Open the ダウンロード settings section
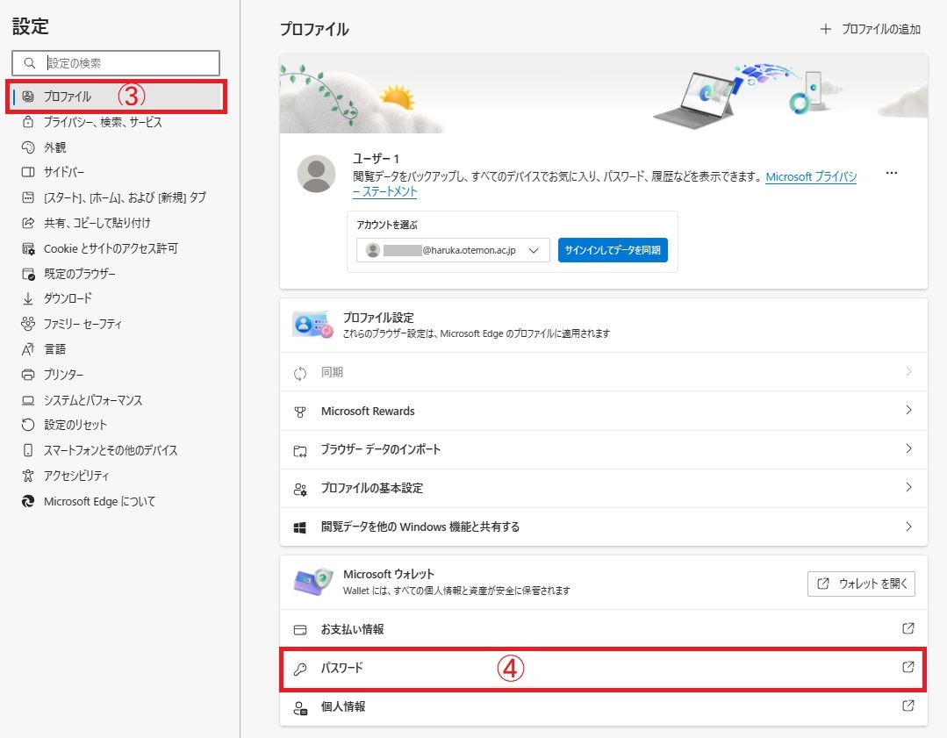This screenshot has height=738, width=947. [68, 298]
